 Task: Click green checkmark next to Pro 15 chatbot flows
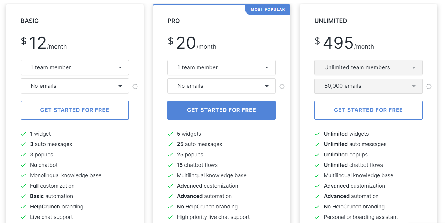tap(170, 165)
